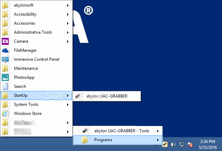Select Administrative Tools menu item
222x151 pixels.
point(37,32)
